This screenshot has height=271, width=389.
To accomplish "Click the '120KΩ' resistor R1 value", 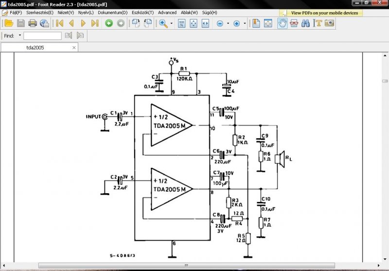I will coord(184,79).
